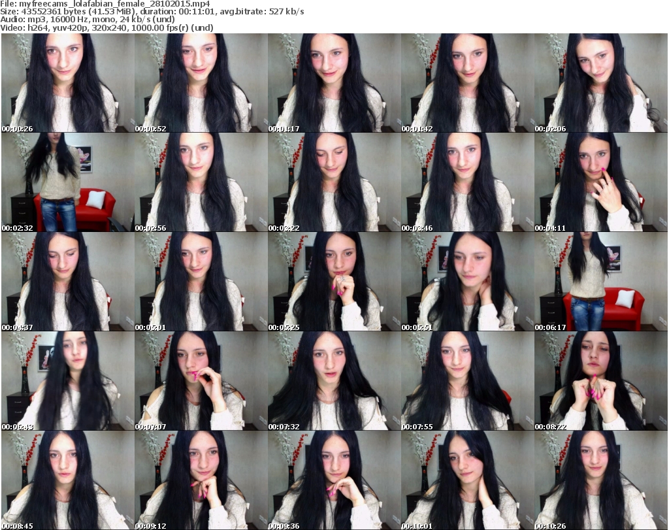669x530 pixels.
Task: Pick the 00:08:45 thumbnail
Action: pos(68,480)
